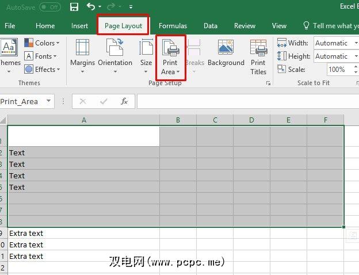Screen dimensions: 359x275
Task: Open Print Titles settings
Action: [x=258, y=56]
